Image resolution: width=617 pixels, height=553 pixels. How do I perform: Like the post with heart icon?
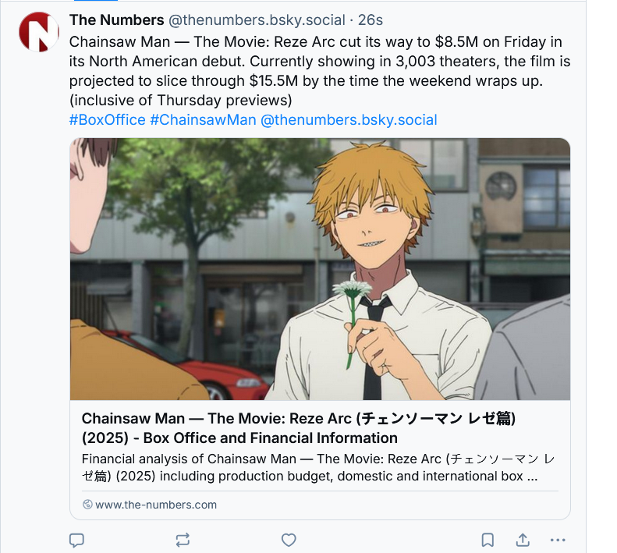click(x=289, y=540)
